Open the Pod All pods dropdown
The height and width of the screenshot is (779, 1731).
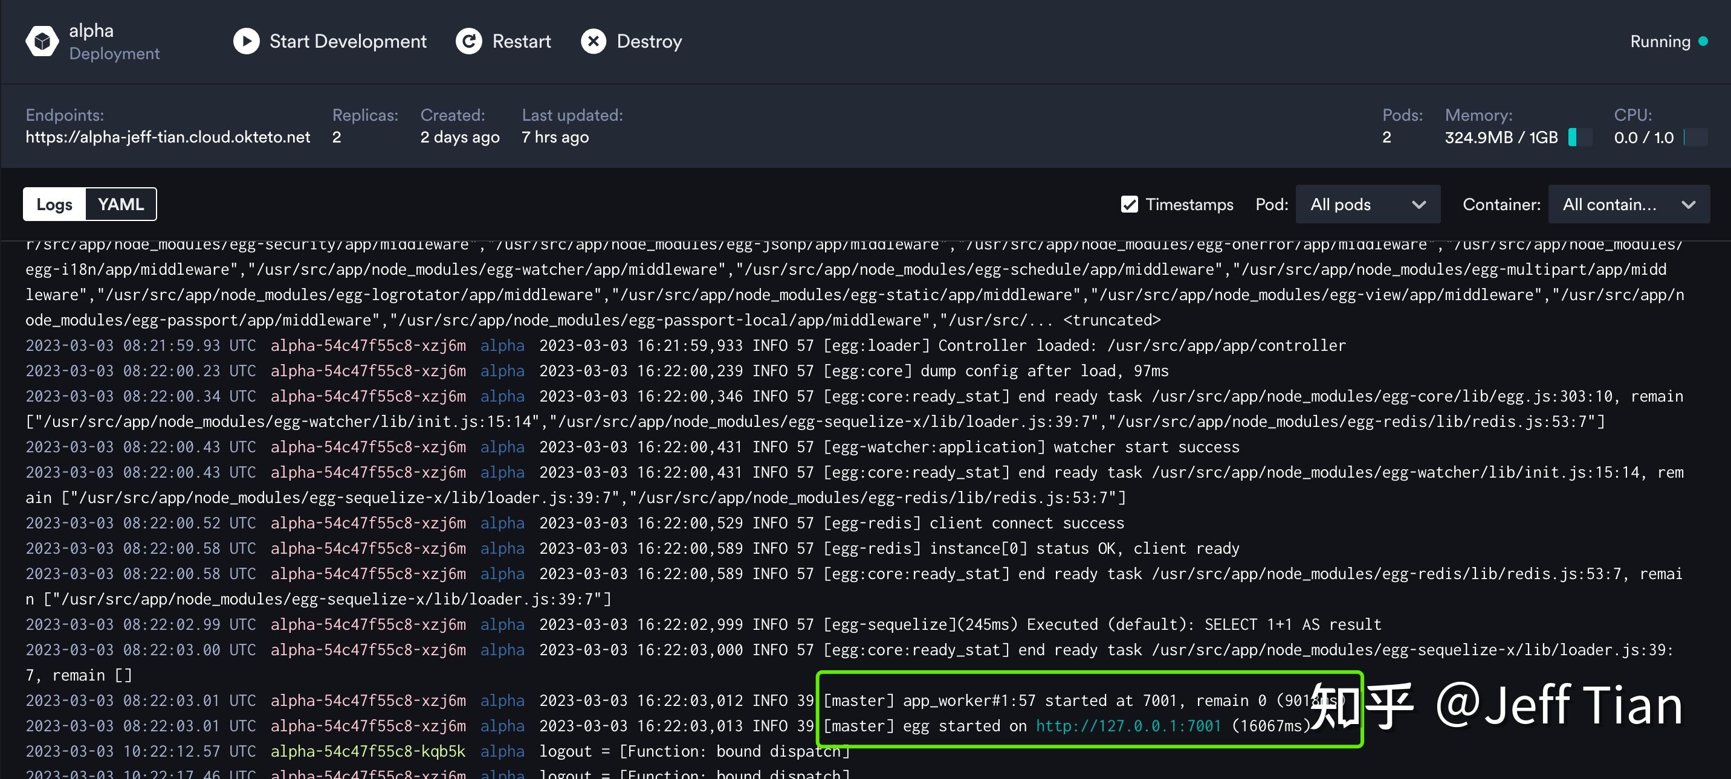click(1368, 204)
